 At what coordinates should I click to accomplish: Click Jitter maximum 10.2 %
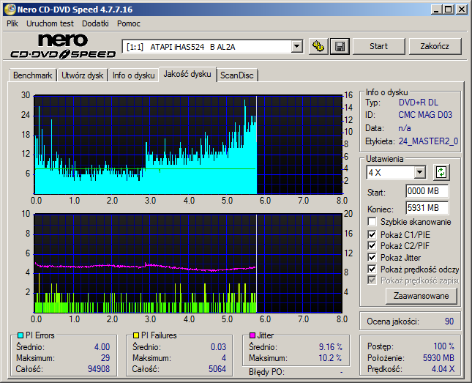tap(331, 357)
